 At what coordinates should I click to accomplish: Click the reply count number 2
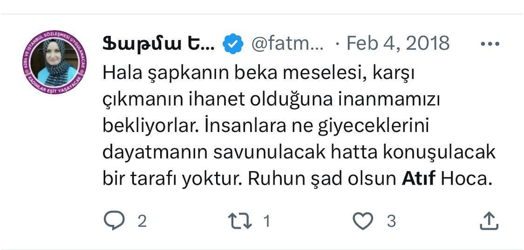click(141, 221)
